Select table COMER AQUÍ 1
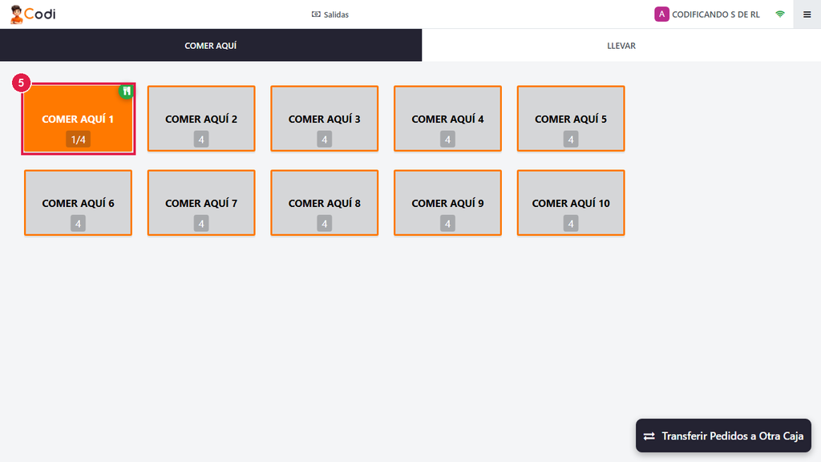Image resolution: width=821 pixels, height=462 pixels. [78, 119]
